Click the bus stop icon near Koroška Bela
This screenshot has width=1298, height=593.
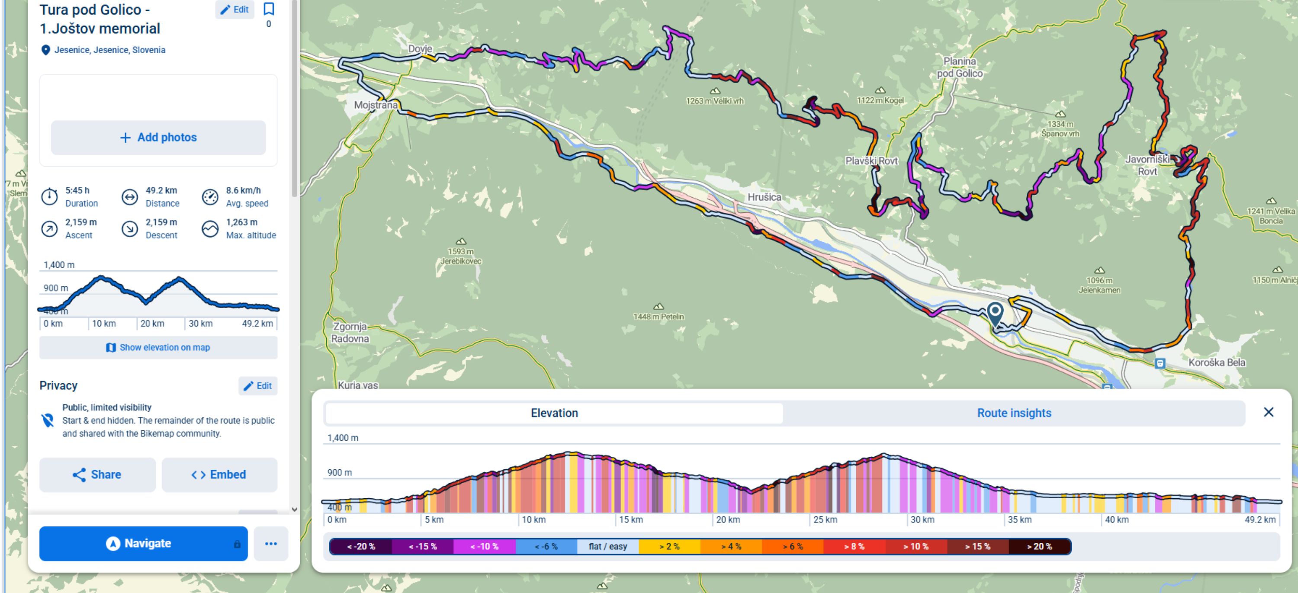tap(1160, 363)
